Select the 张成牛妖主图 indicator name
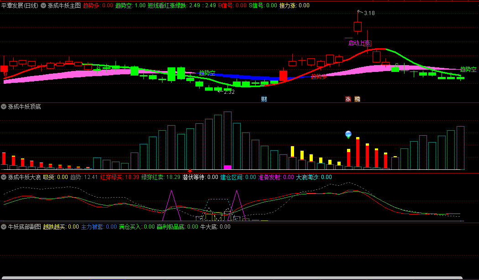Image resolution: width=479 pixels, height=280 pixels. tap(64, 5)
